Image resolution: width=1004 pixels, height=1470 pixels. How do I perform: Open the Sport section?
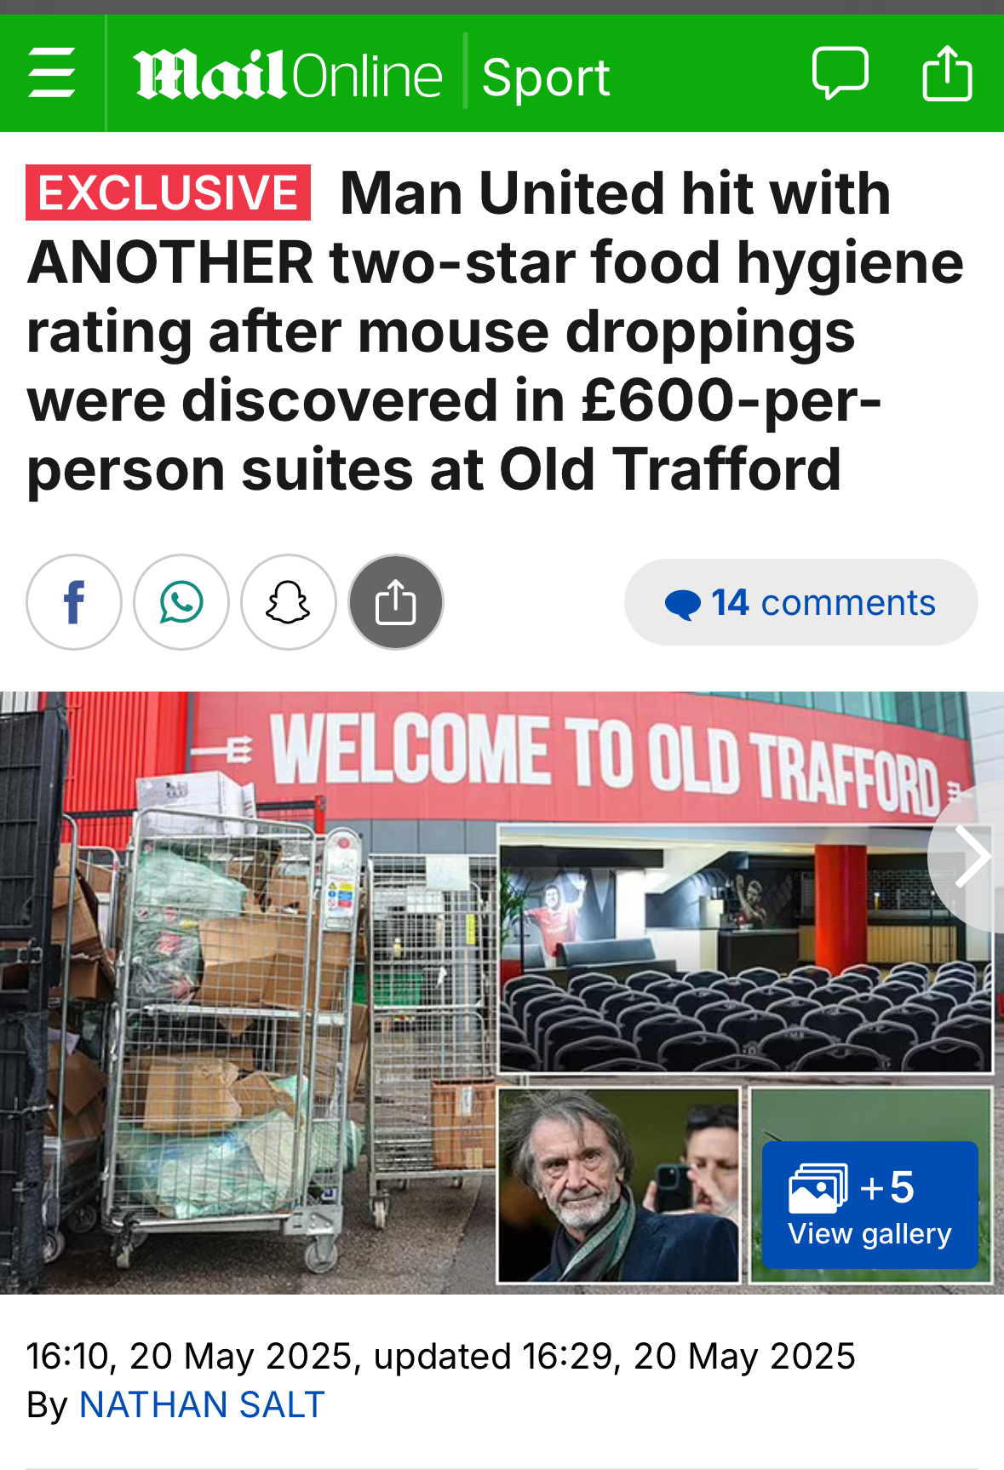coord(546,77)
